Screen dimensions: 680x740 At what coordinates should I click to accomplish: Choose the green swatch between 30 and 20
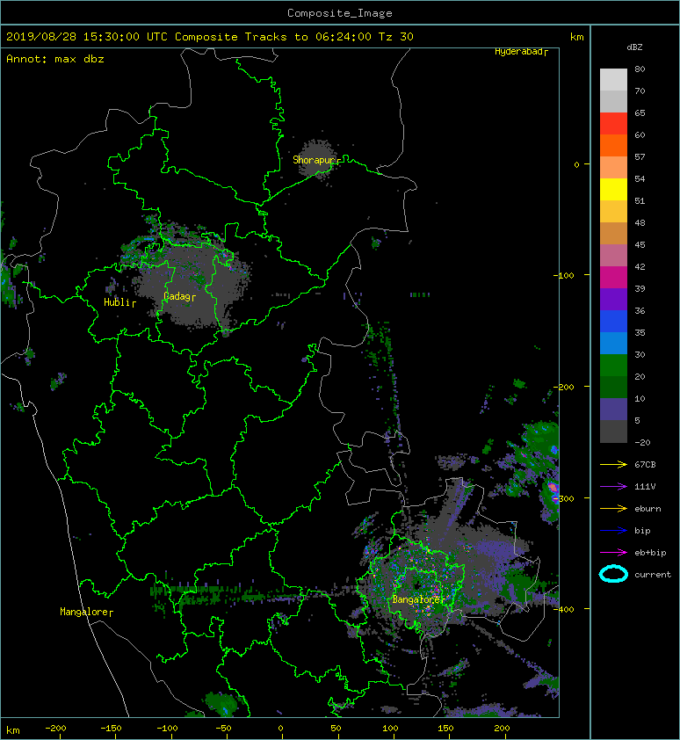point(613,365)
